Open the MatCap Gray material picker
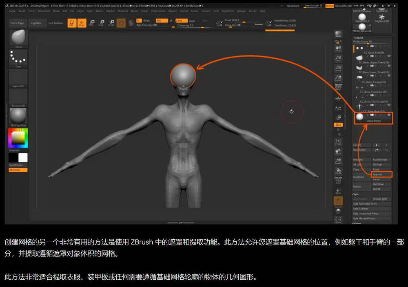Viewport: 408px width, 287px height. tap(18, 117)
